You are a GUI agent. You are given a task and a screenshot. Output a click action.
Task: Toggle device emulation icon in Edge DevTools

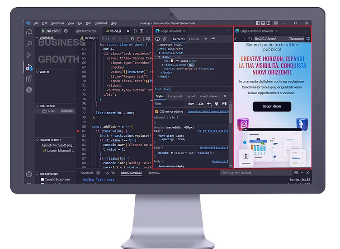[165, 39]
